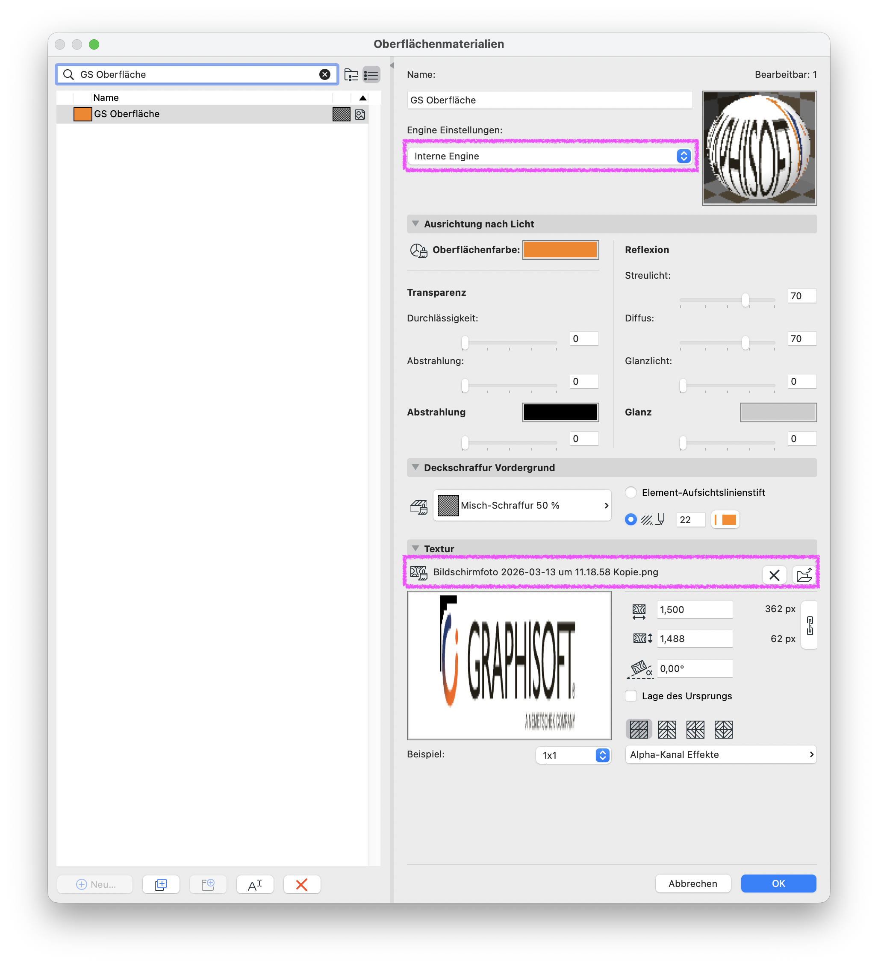Collapse the Textur section
The height and width of the screenshot is (966, 878).
pos(415,548)
